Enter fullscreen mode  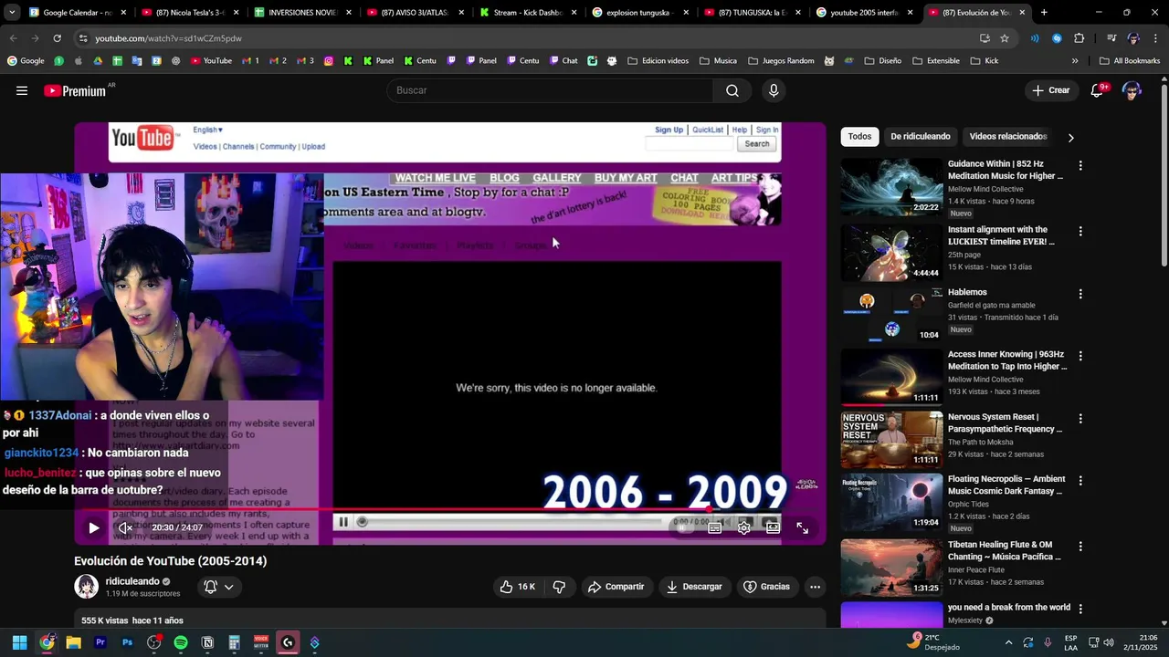(802, 527)
